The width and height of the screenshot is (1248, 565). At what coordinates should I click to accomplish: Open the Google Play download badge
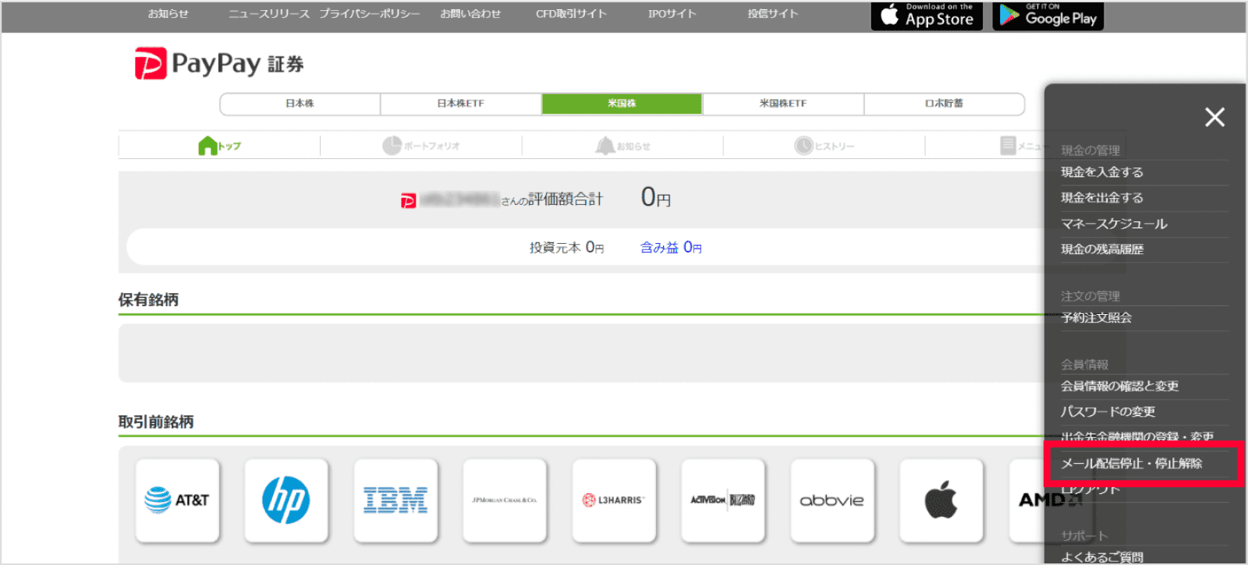(1048, 16)
